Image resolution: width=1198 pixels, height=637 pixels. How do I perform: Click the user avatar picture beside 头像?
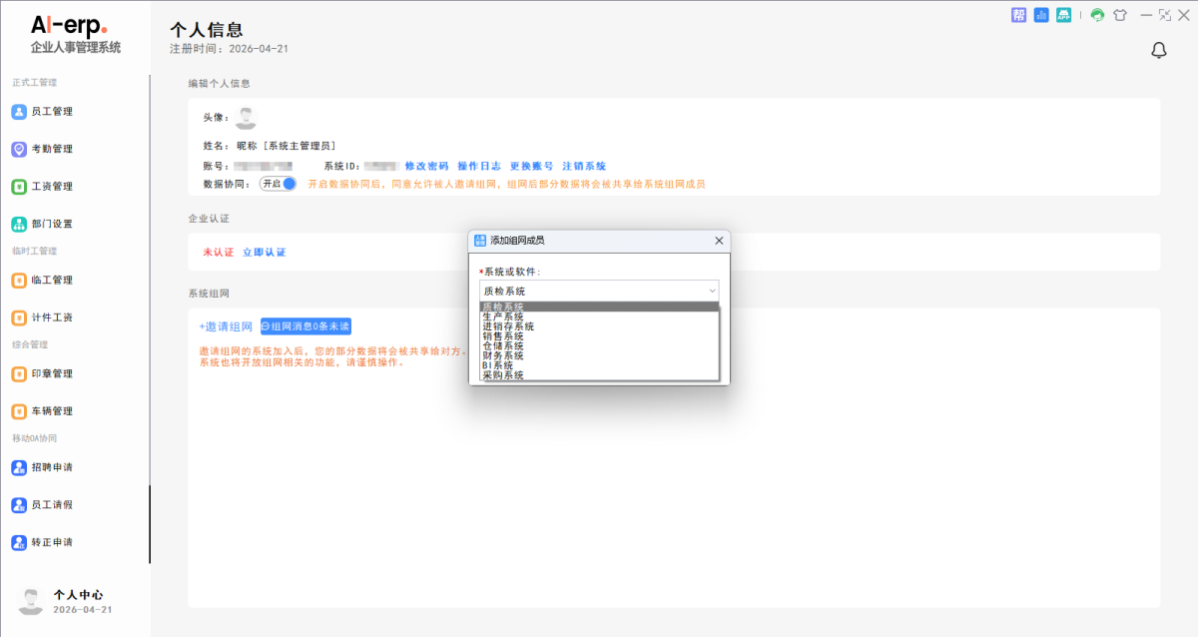(246, 118)
